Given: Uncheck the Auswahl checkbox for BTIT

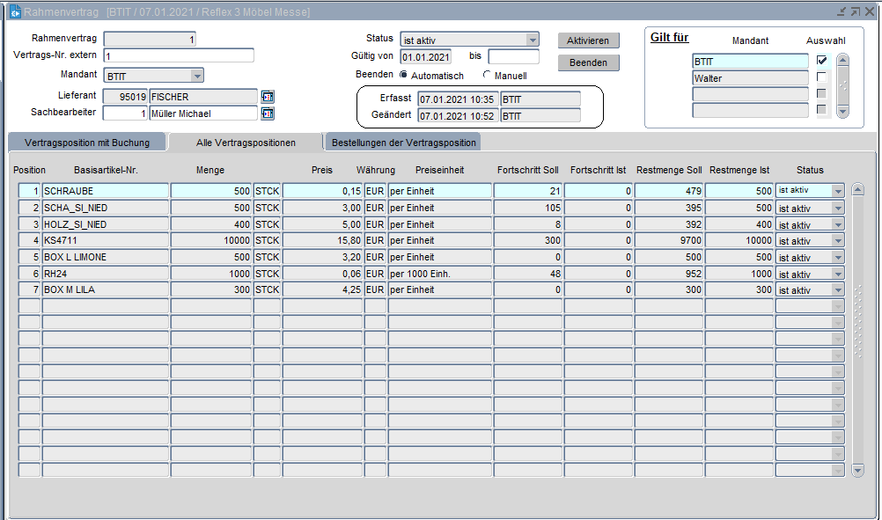Looking at the screenshot, I should [821, 61].
